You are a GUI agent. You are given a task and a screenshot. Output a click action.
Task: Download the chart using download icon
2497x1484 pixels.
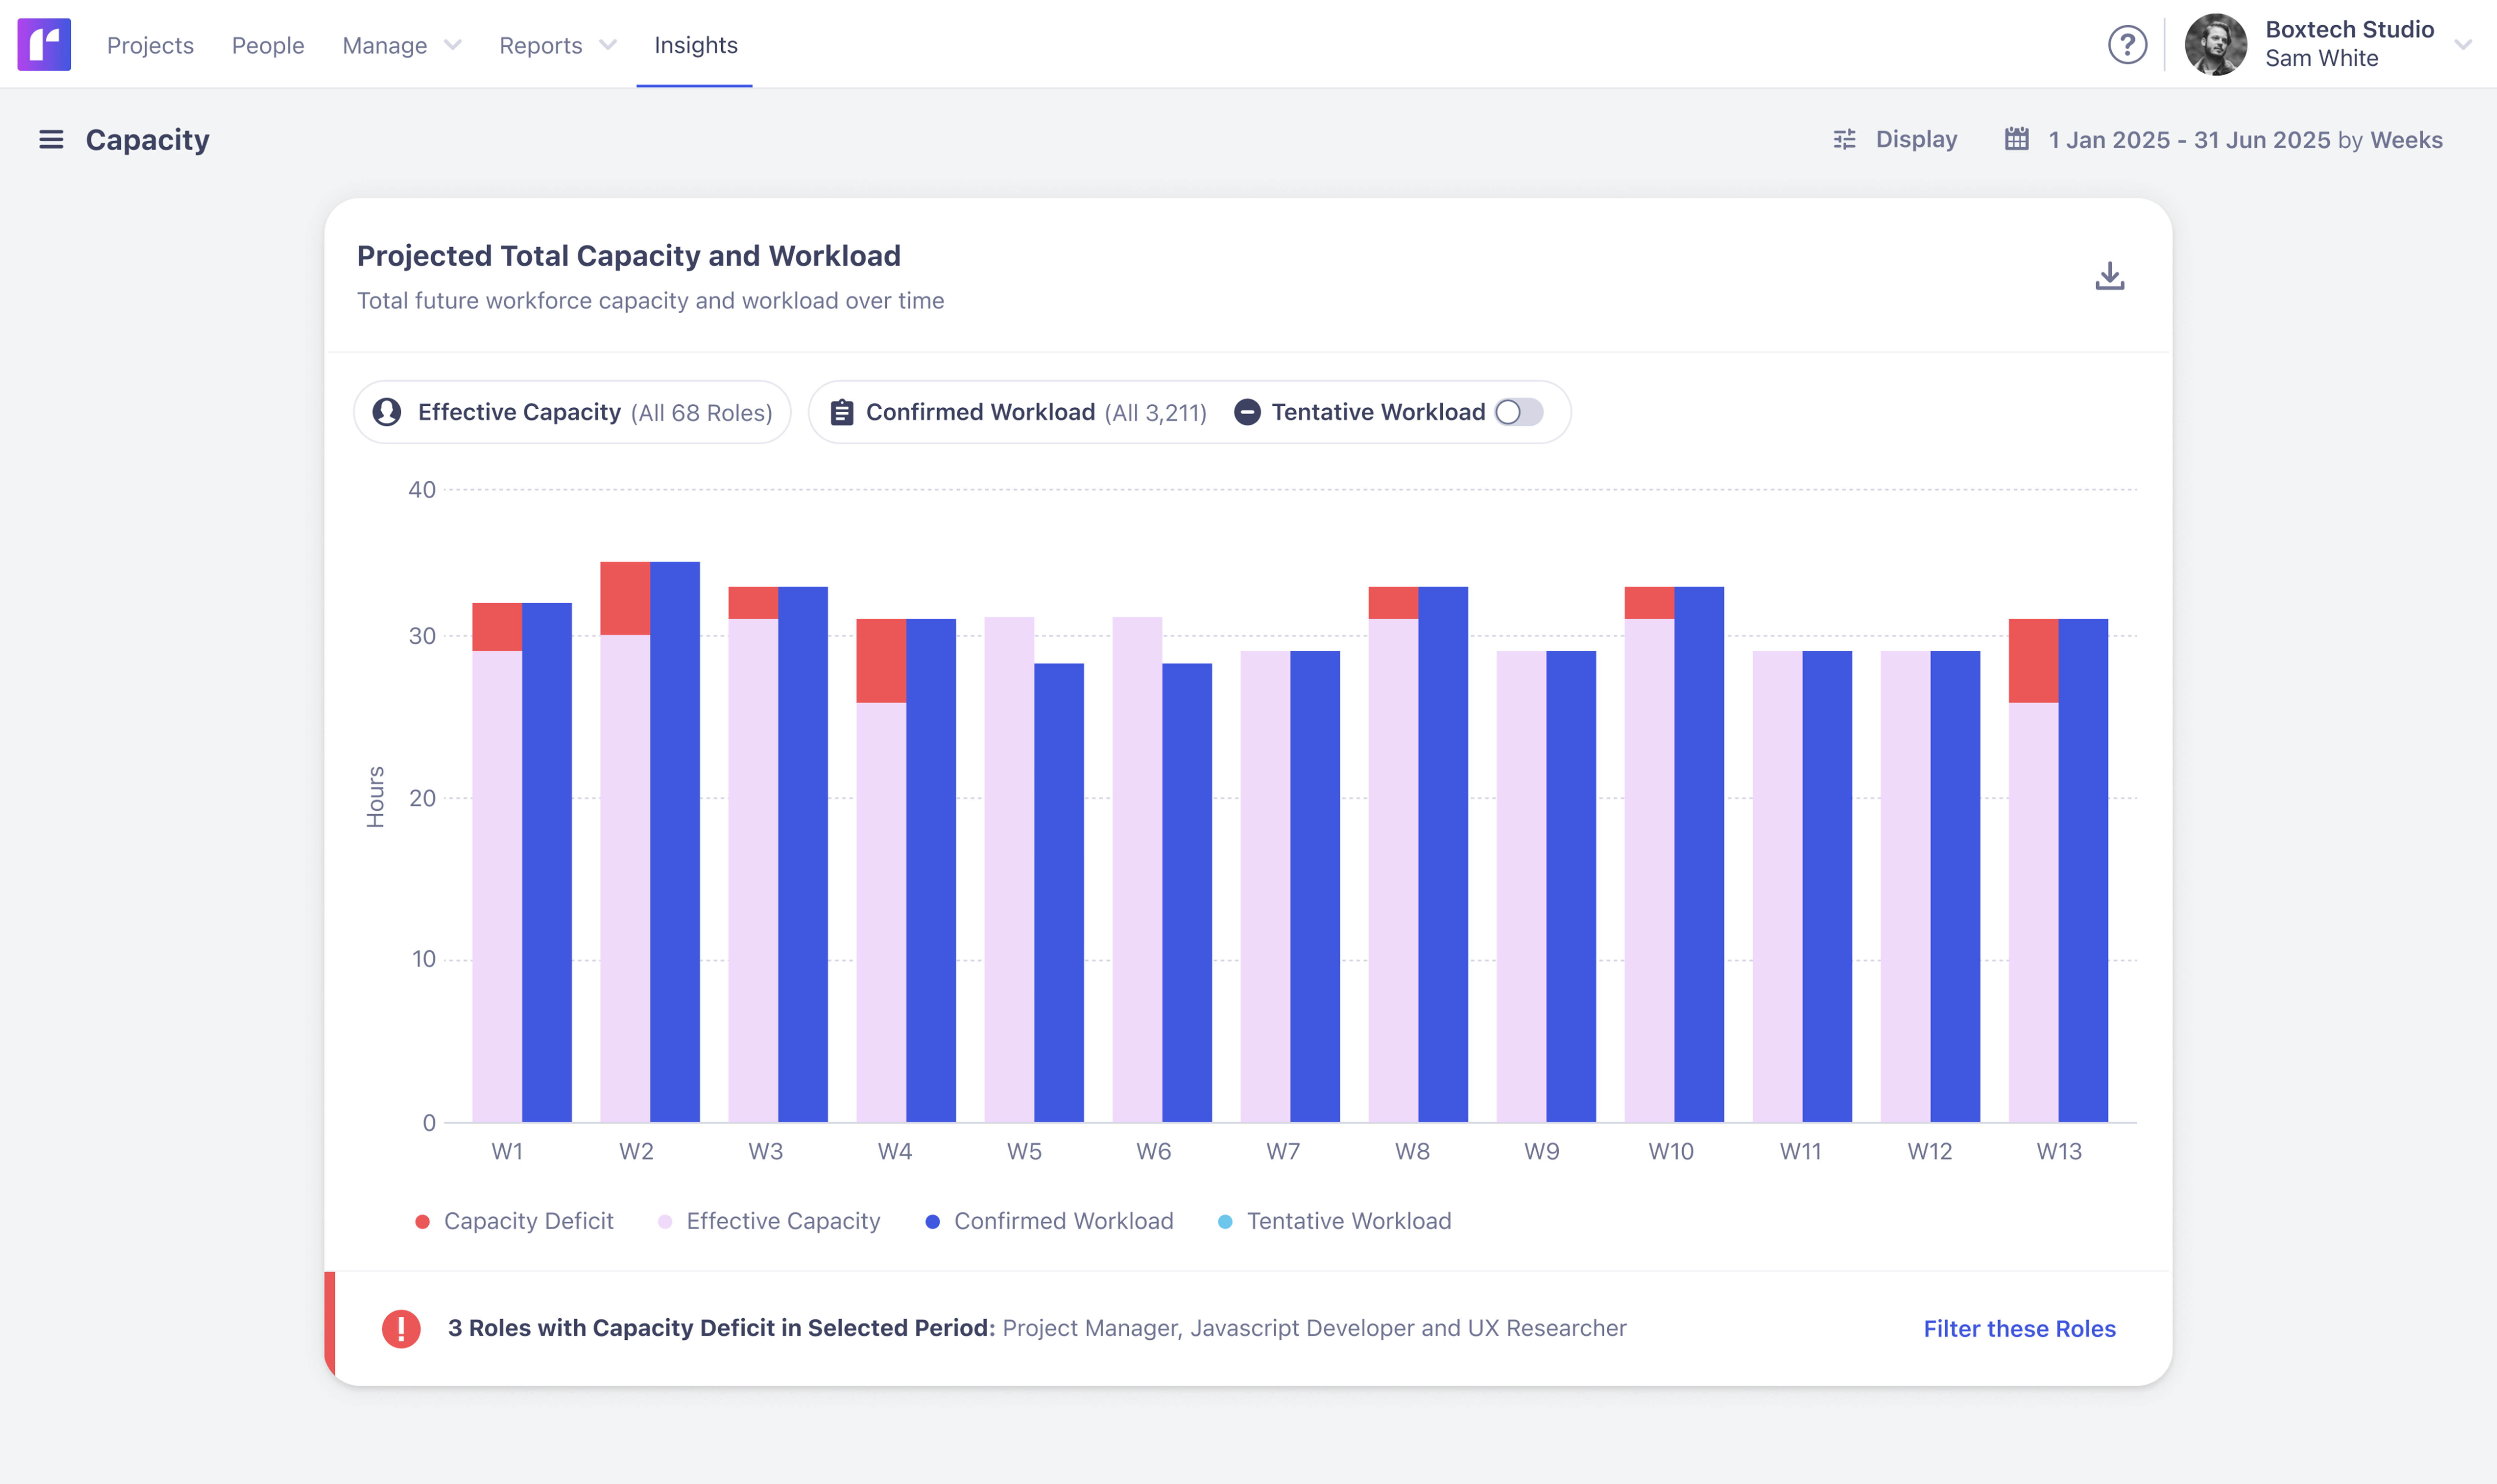point(2109,276)
